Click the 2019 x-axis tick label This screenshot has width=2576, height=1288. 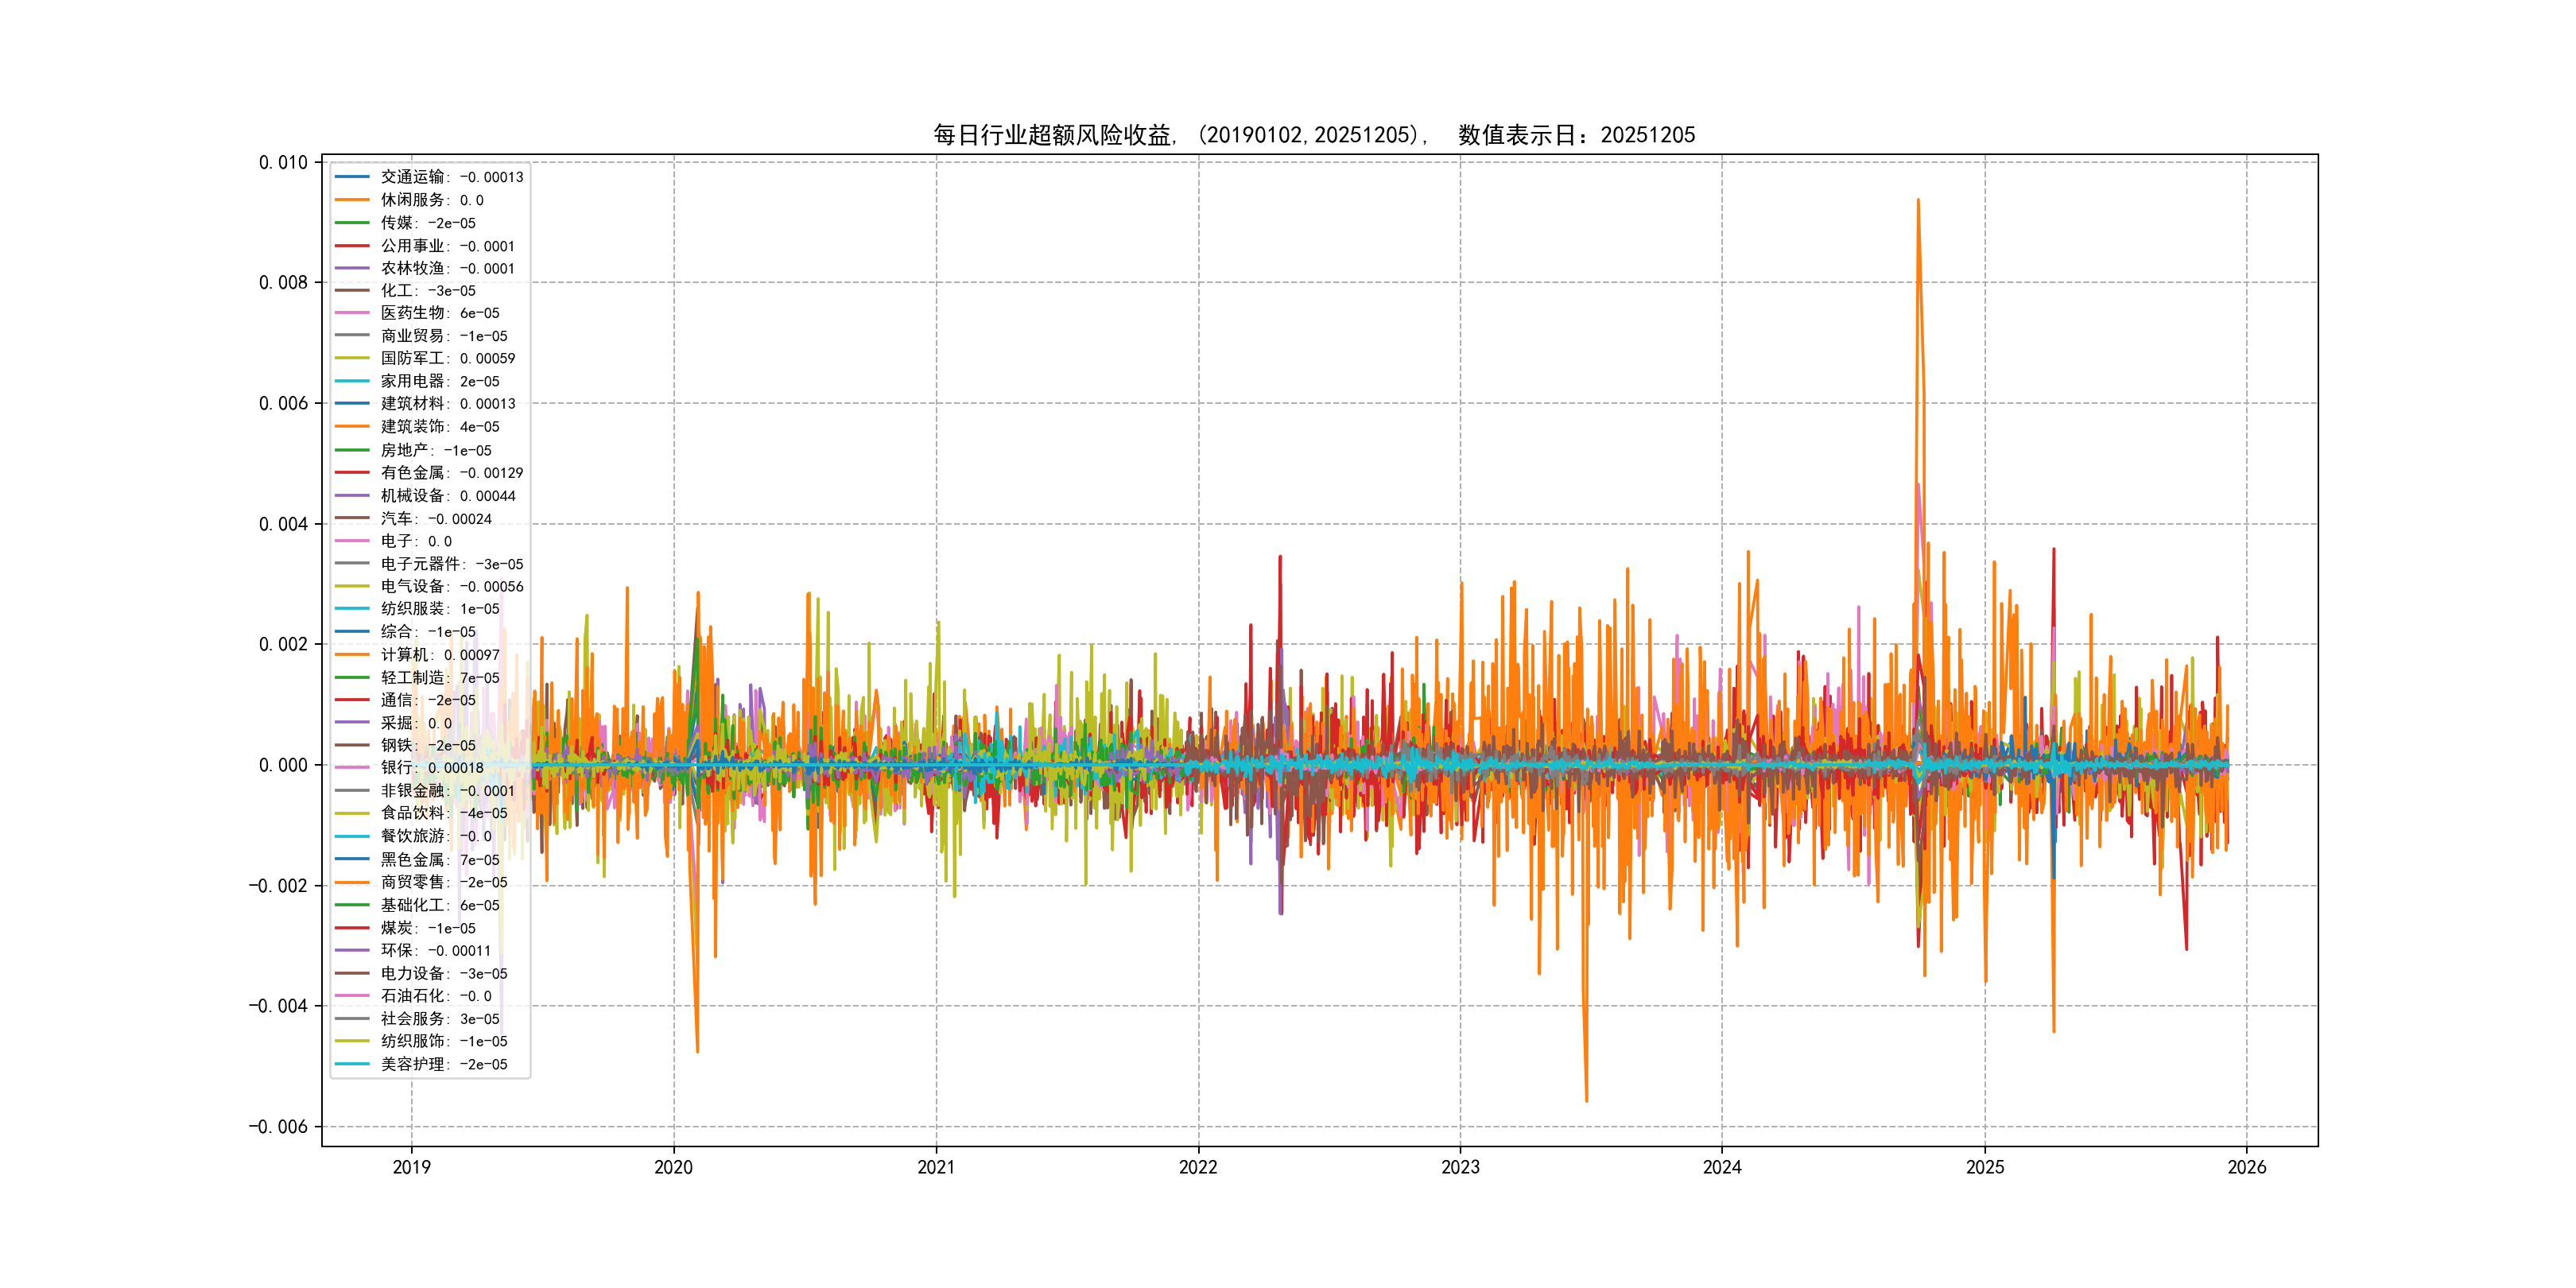tap(411, 1167)
